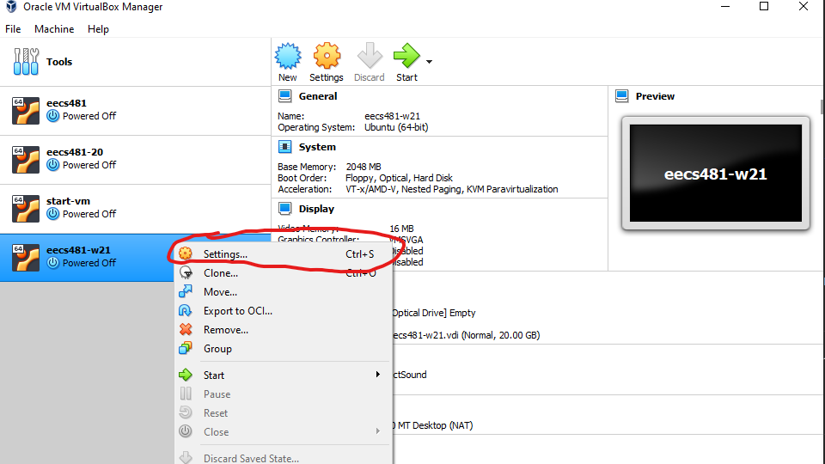825x464 pixels.
Task: Click the Powered Off icon under eecs481-20
Action: [53, 165]
